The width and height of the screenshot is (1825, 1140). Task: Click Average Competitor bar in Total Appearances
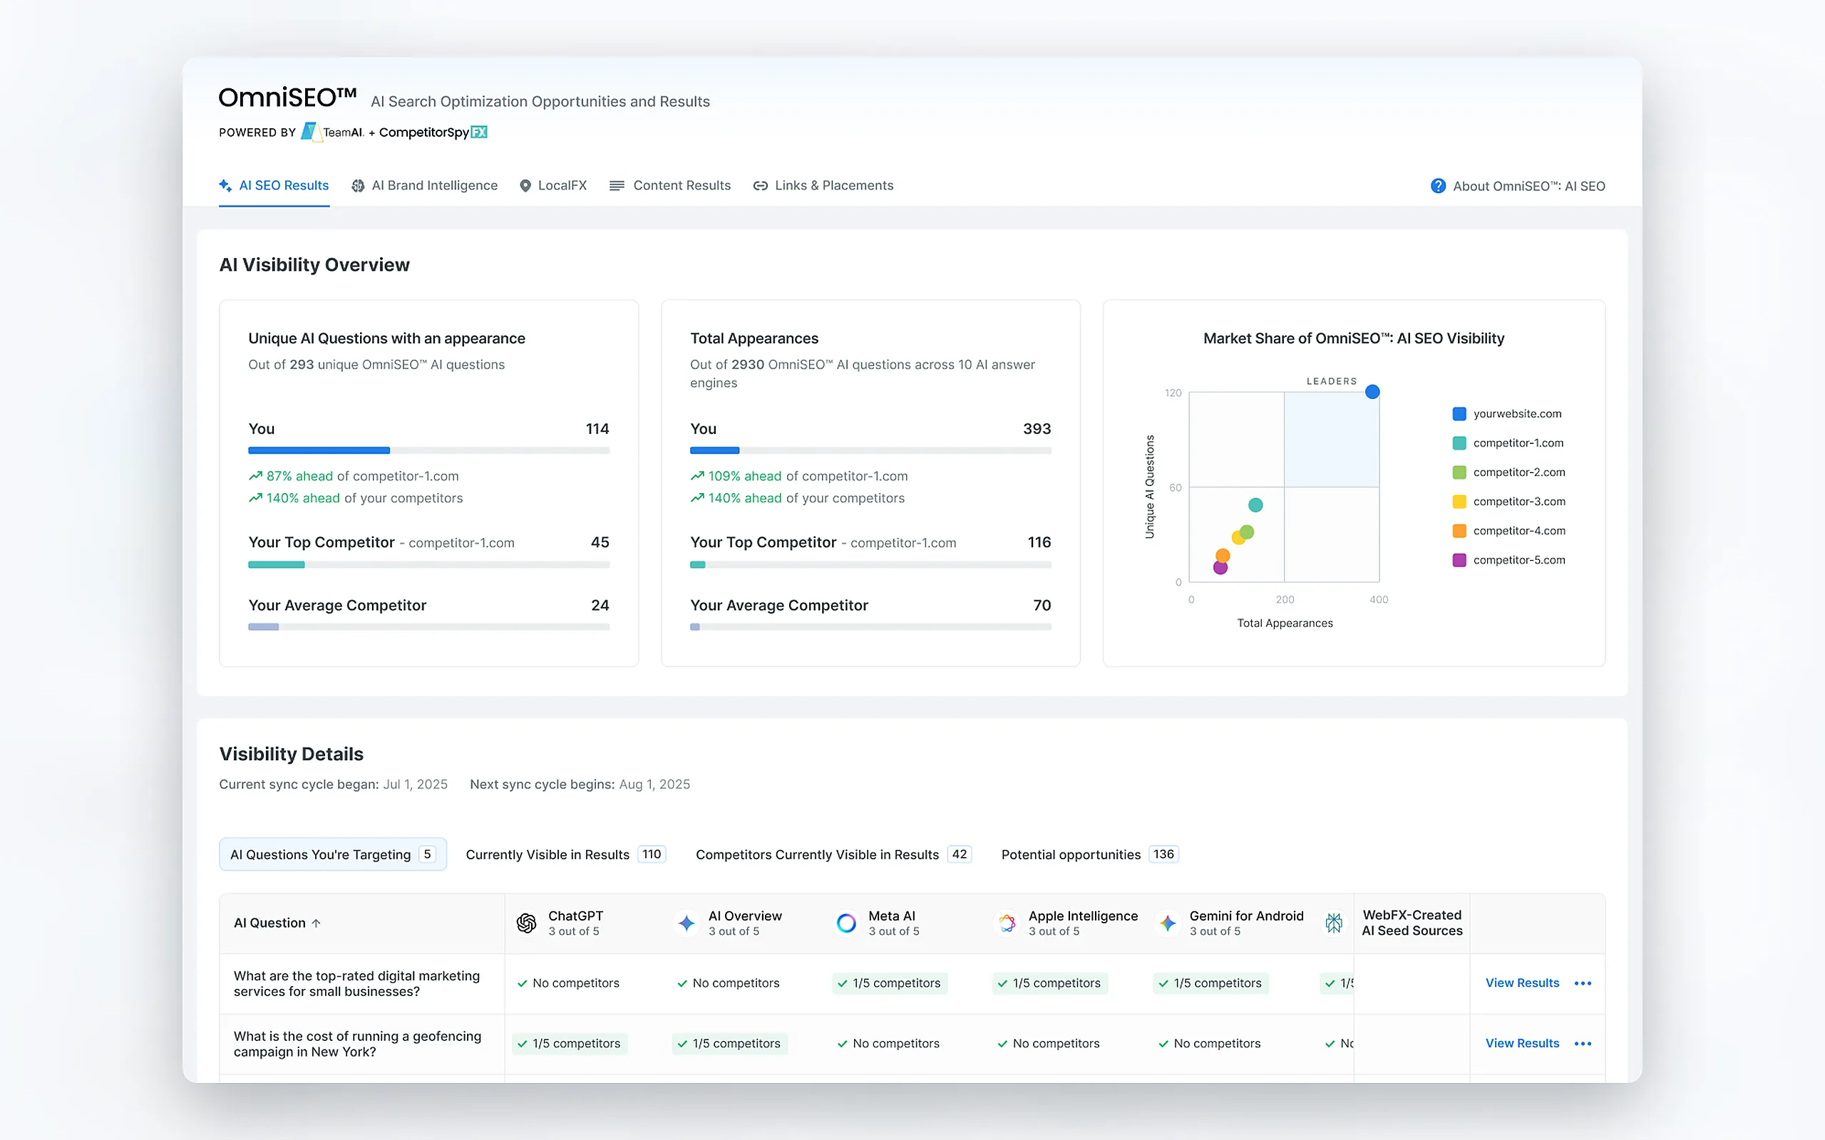pos(870,627)
